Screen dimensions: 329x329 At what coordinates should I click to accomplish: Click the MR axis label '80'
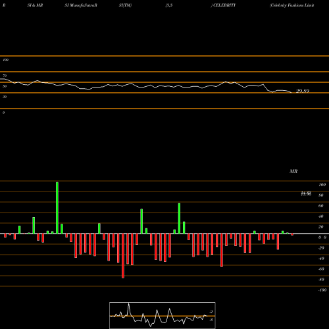click(x=321, y=195)
